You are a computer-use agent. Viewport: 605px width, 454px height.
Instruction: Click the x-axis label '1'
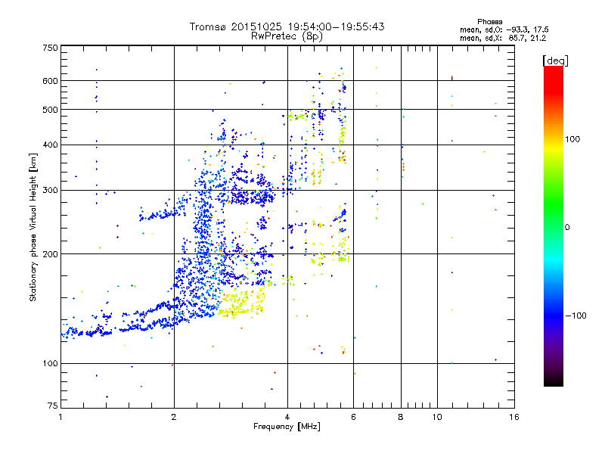[60, 417]
